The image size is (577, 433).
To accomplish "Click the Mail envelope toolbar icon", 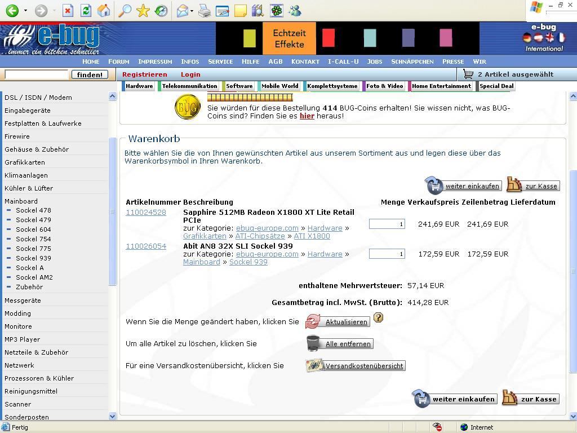I will (x=182, y=11).
